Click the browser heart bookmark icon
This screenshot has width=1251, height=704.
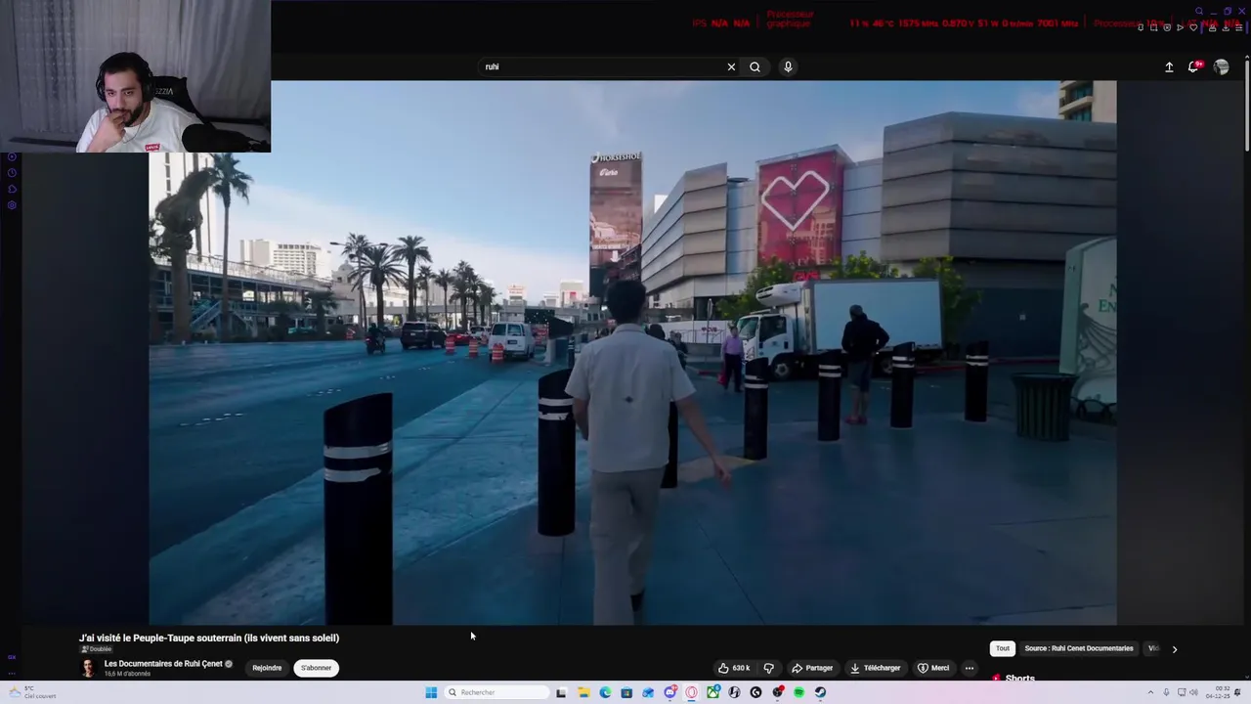tap(1193, 27)
